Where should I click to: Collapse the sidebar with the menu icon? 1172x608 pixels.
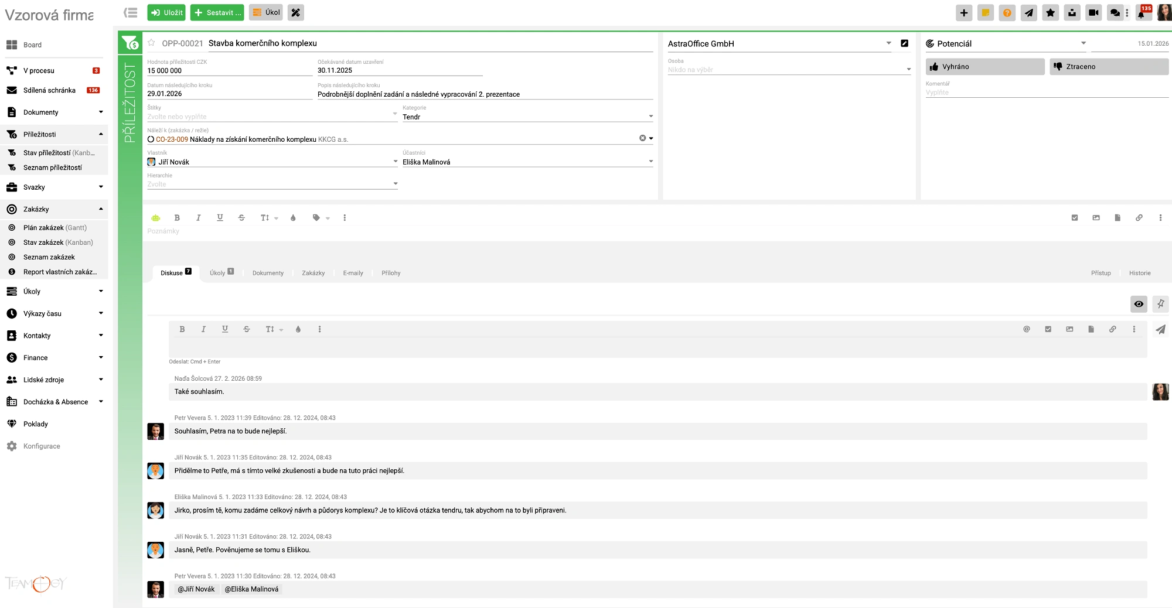[x=131, y=12]
